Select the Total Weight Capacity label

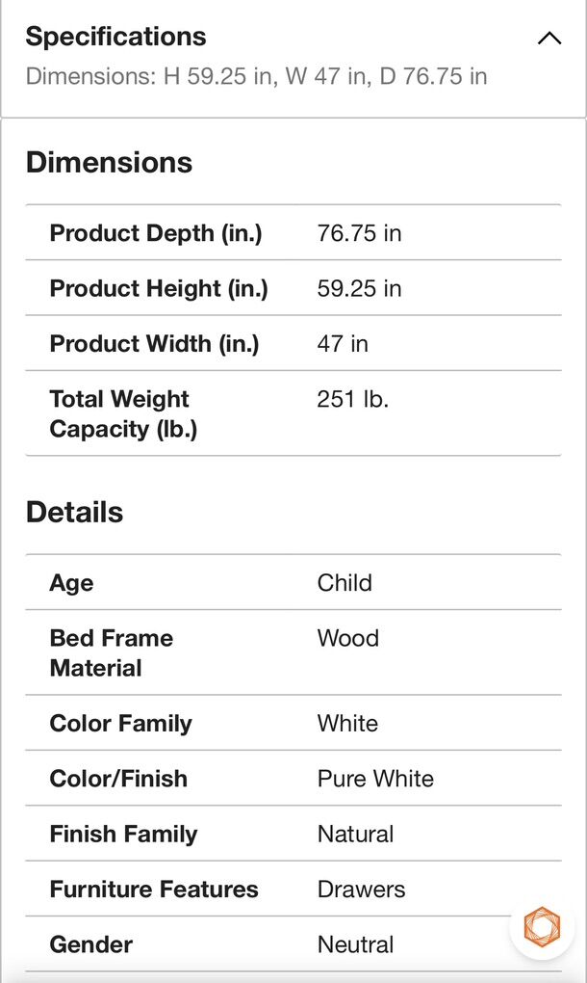tap(123, 413)
